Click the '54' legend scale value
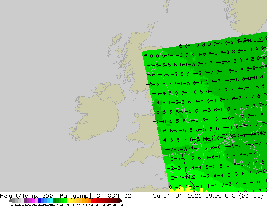This screenshot has height=206, width=267. (x=121, y=205)
